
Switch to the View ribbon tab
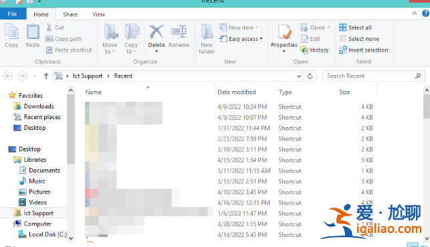99,14
